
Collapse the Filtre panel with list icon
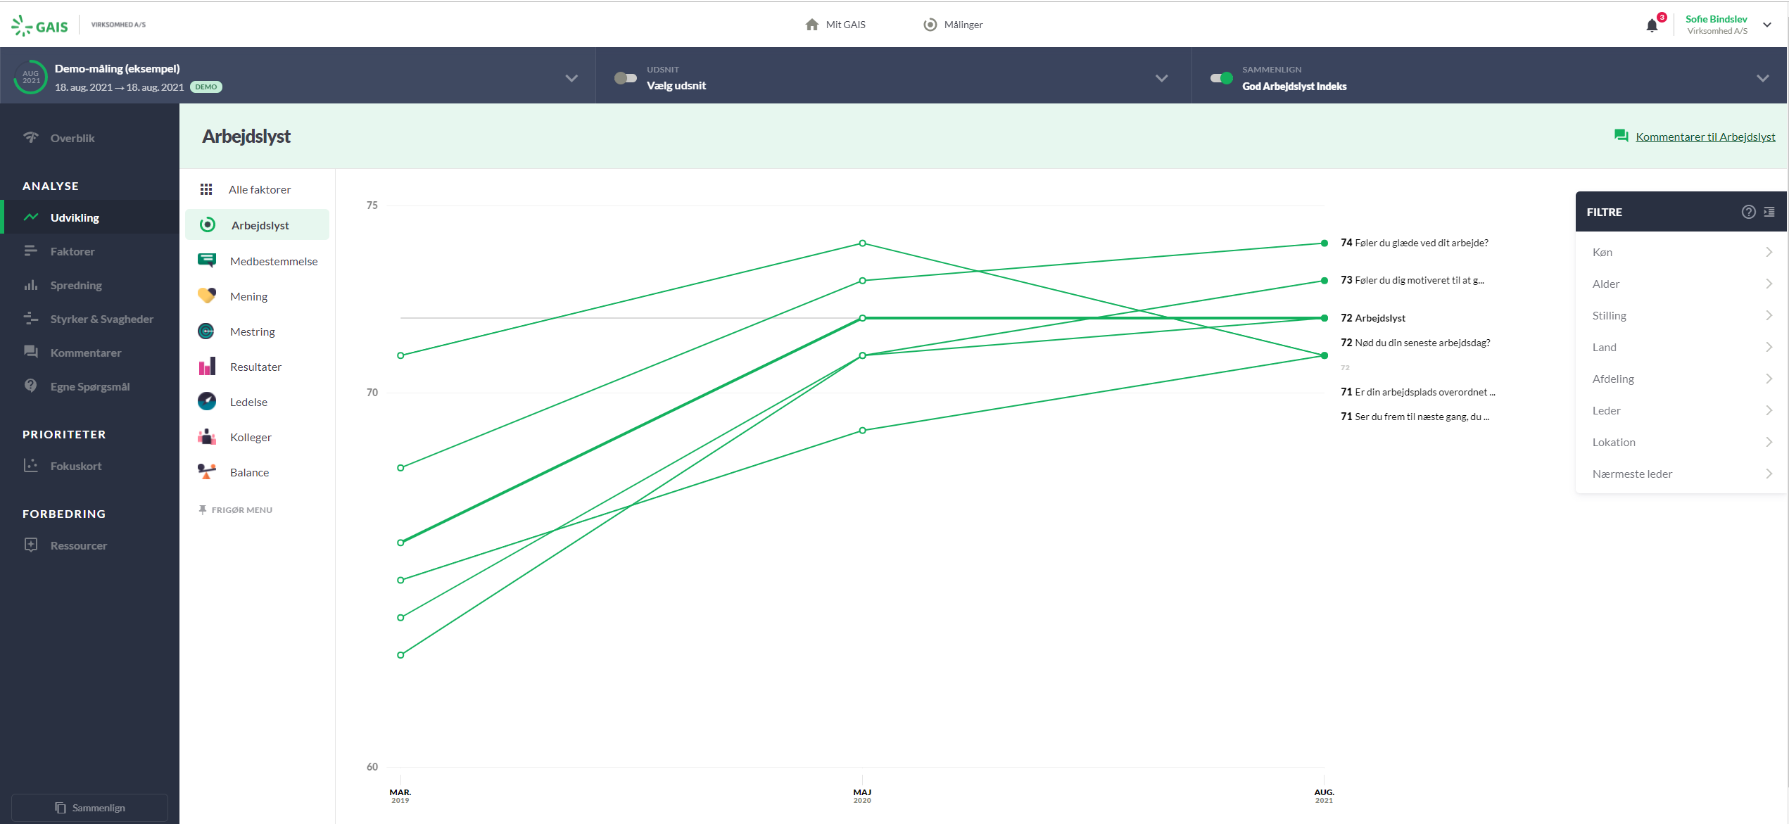pyautogui.click(x=1769, y=212)
